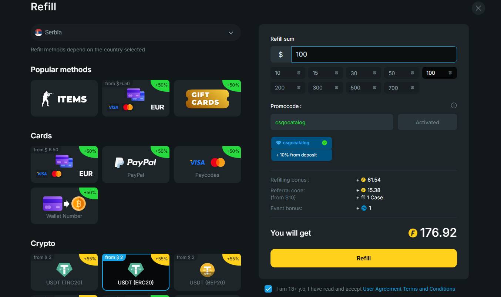Screen dimensions: 501x297
Task: Select the ITEMS refill method
Action: point(64,98)
